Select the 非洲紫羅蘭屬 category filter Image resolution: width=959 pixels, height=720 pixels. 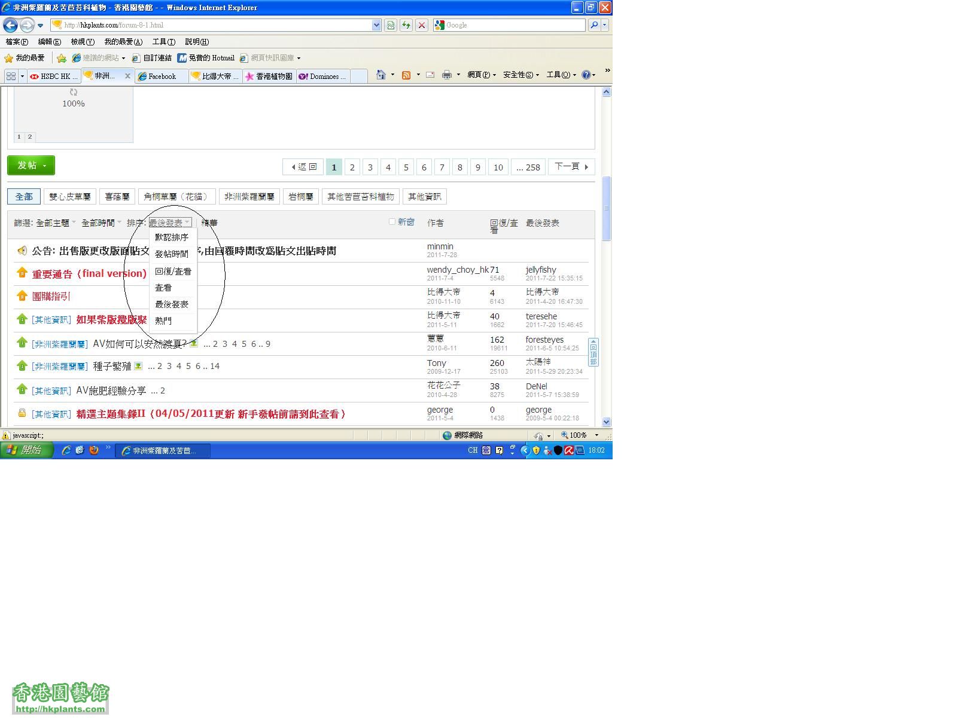[249, 197]
